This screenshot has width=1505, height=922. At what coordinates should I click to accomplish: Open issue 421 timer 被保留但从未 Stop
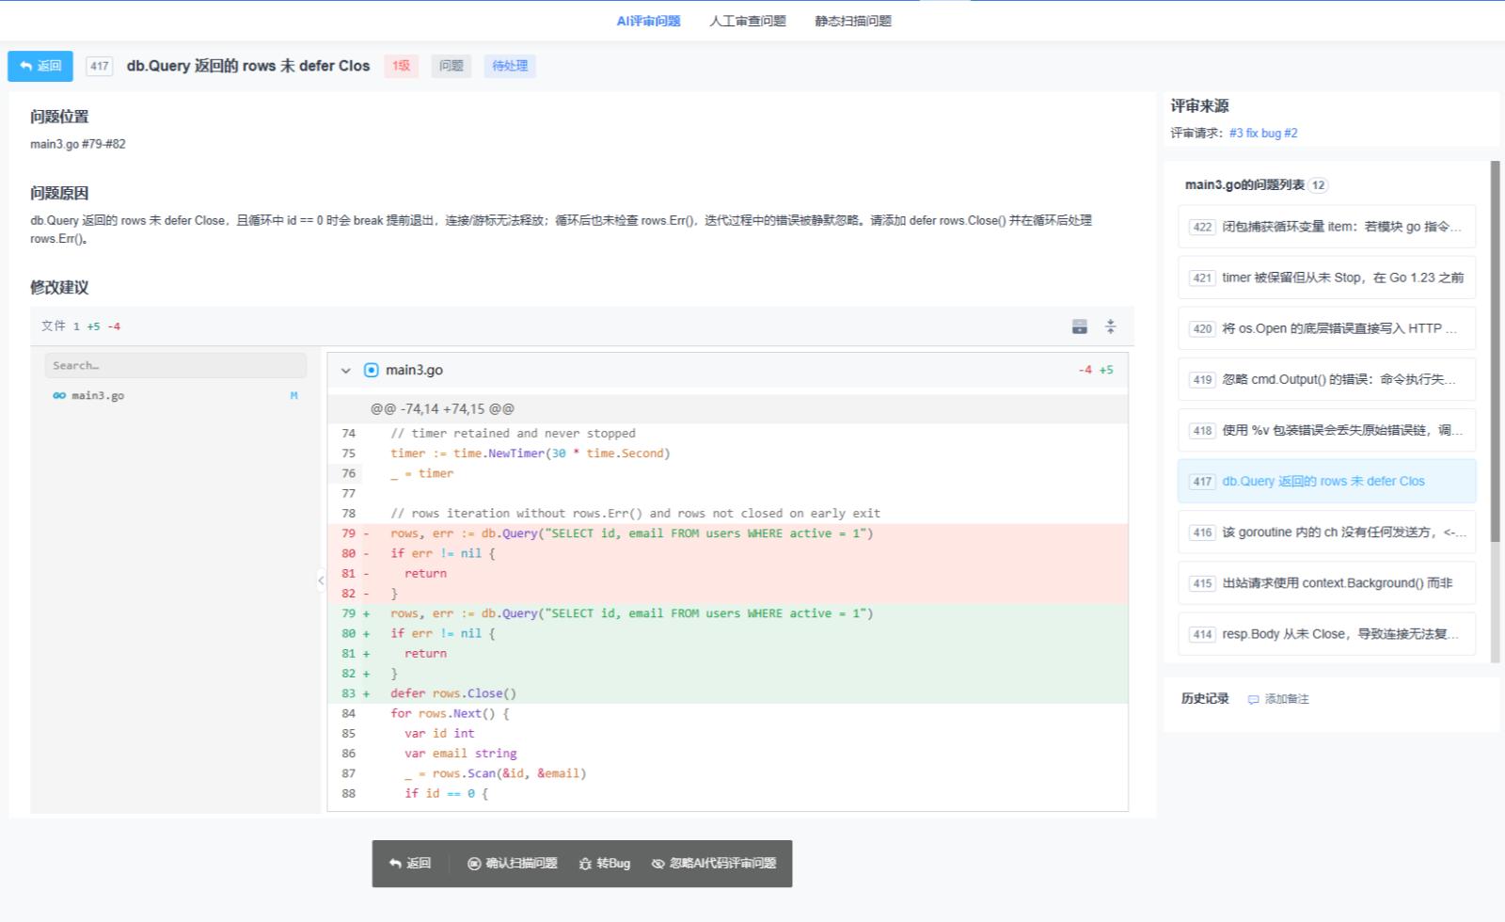pos(1326,278)
